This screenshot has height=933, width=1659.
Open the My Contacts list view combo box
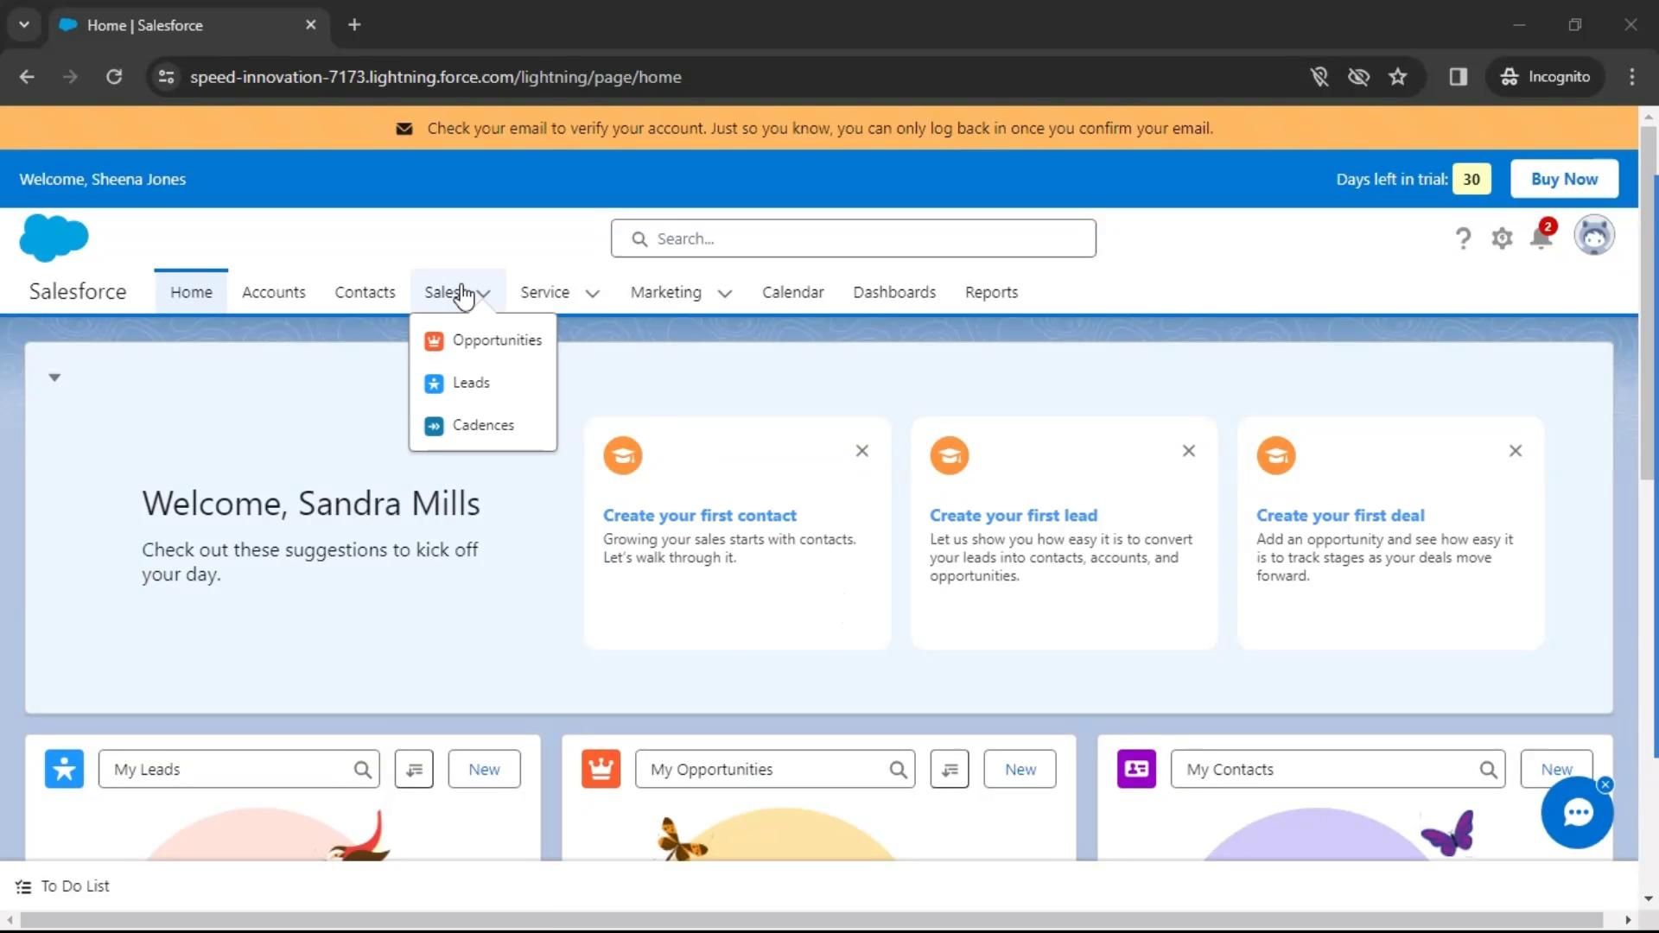click(1338, 769)
